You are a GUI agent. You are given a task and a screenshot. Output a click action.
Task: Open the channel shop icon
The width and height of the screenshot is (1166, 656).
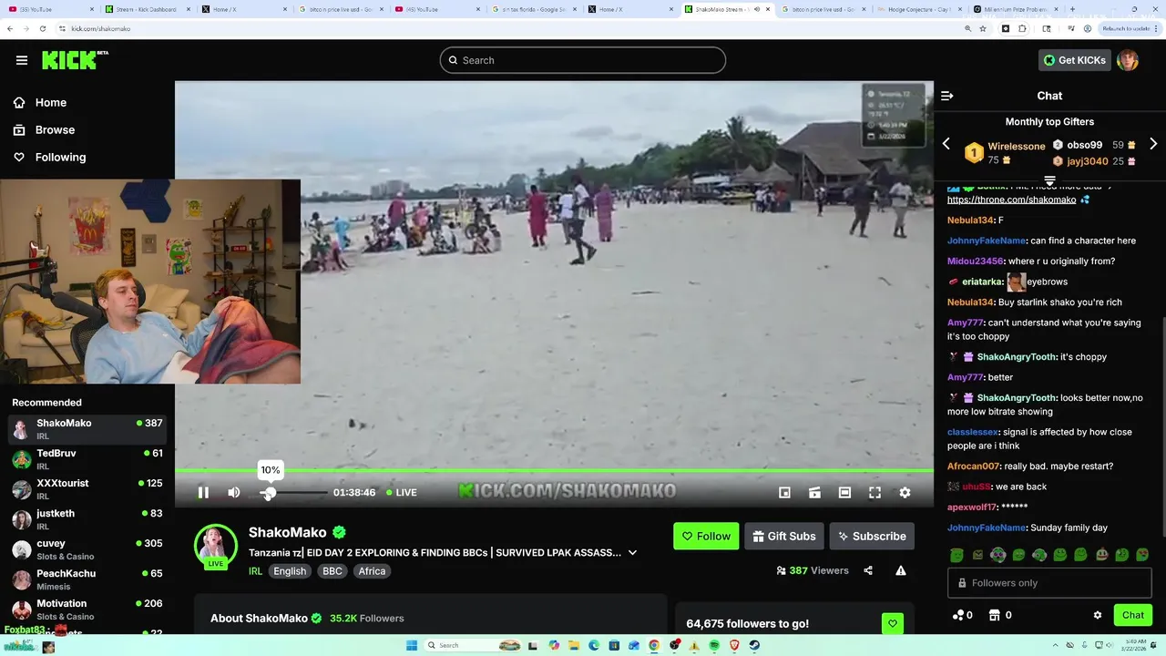pos(995,615)
